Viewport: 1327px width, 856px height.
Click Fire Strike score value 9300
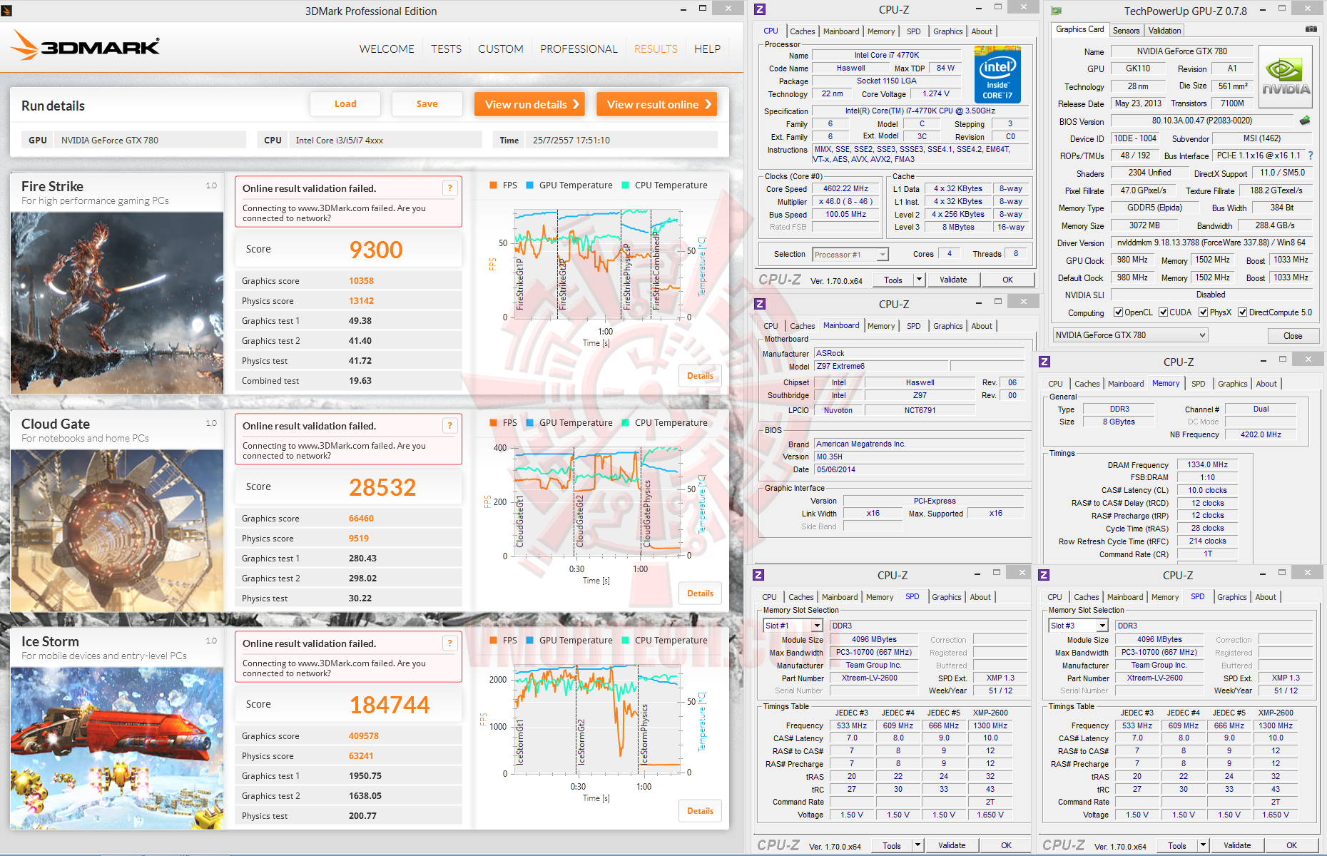tap(376, 250)
